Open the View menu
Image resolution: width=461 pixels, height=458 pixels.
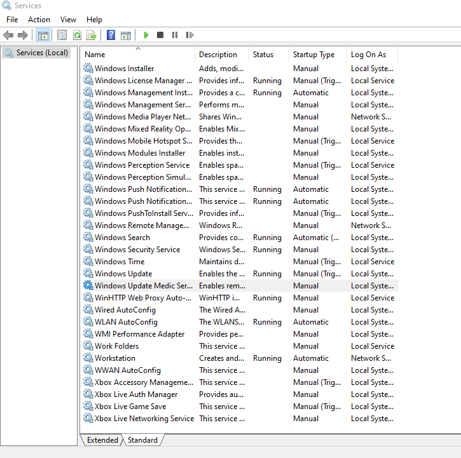[68, 20]
